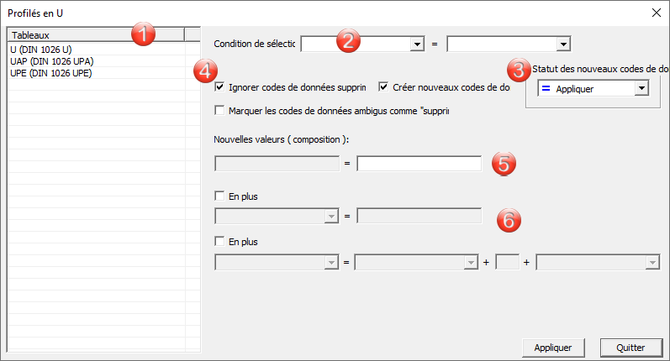
Task: Open the Condition de sélection field dropdown
Action: click(416, 44)
